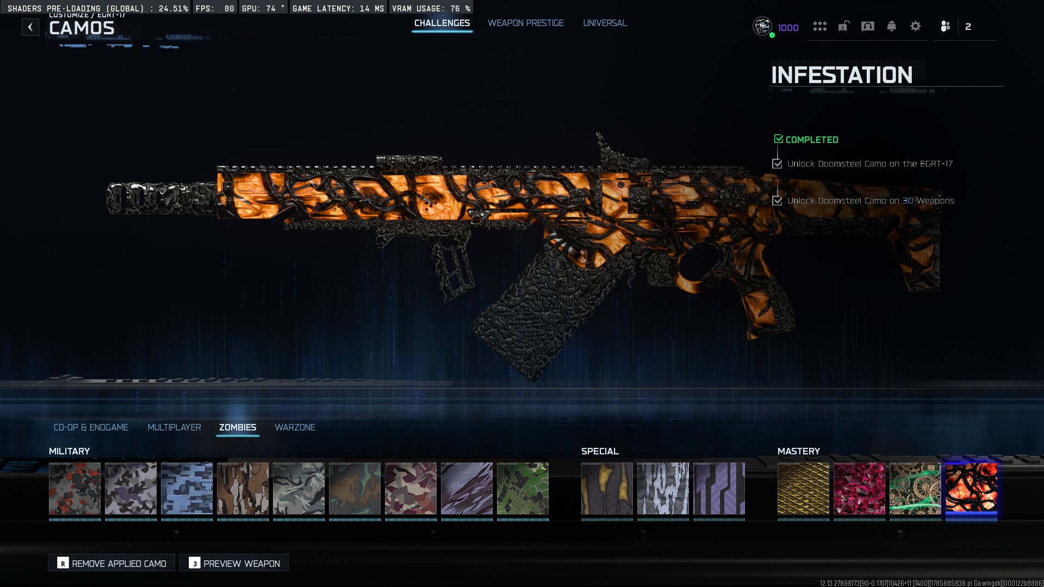Open the player profile emblem
This screenshot has height=587, width=1044.
click(x=762, y=26)
